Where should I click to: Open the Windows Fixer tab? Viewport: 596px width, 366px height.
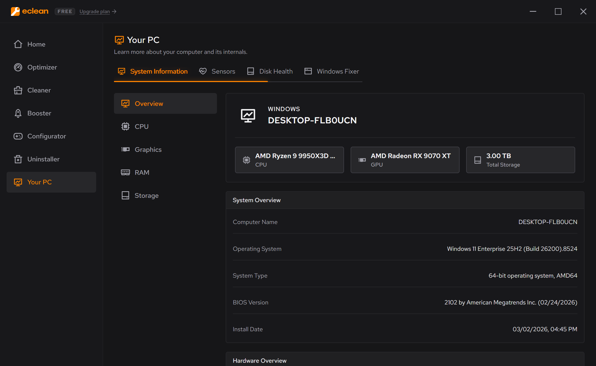click(332, 71)
